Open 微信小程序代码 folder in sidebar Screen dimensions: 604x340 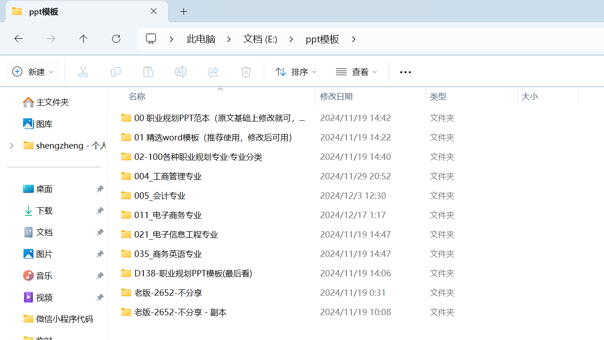[58, 319]
